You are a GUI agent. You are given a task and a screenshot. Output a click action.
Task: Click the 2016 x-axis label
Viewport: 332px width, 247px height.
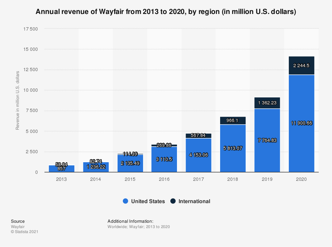coord(164,180)
